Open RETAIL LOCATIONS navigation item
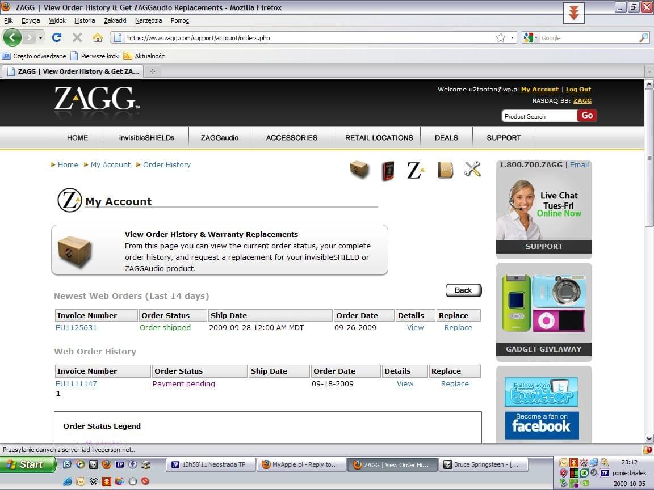Viewport: 654px width, 490px height. coord(379,137)
